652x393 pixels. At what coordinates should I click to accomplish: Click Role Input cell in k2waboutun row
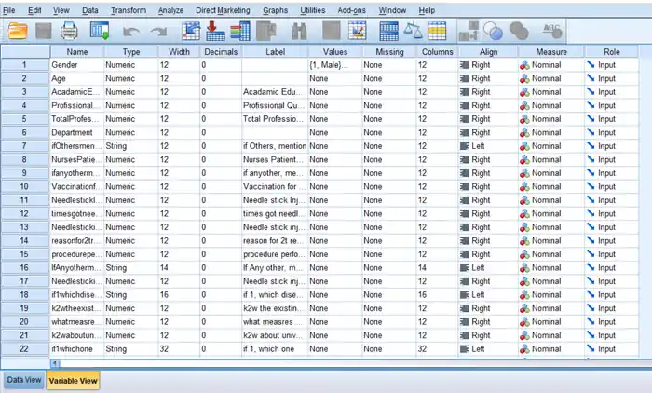(x=612, y=335)
